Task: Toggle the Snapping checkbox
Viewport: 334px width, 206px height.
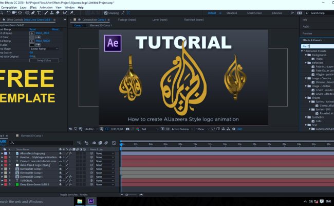Action: tap(106, 13)
